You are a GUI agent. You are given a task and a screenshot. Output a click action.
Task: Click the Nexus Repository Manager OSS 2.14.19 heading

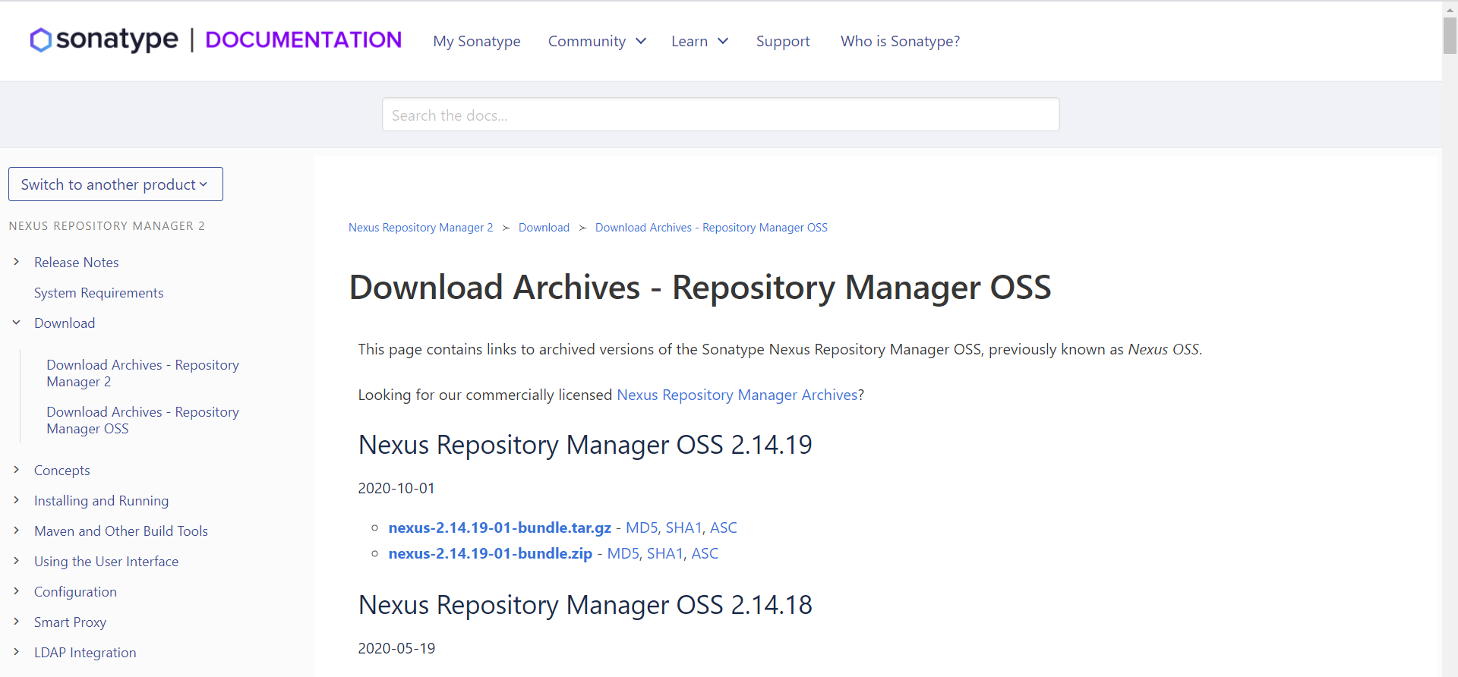point(585,445)
